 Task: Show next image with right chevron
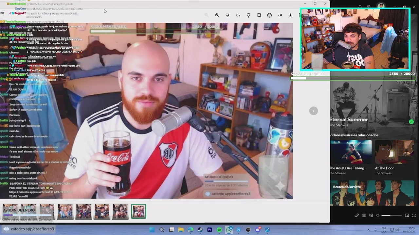coord(313,111)
